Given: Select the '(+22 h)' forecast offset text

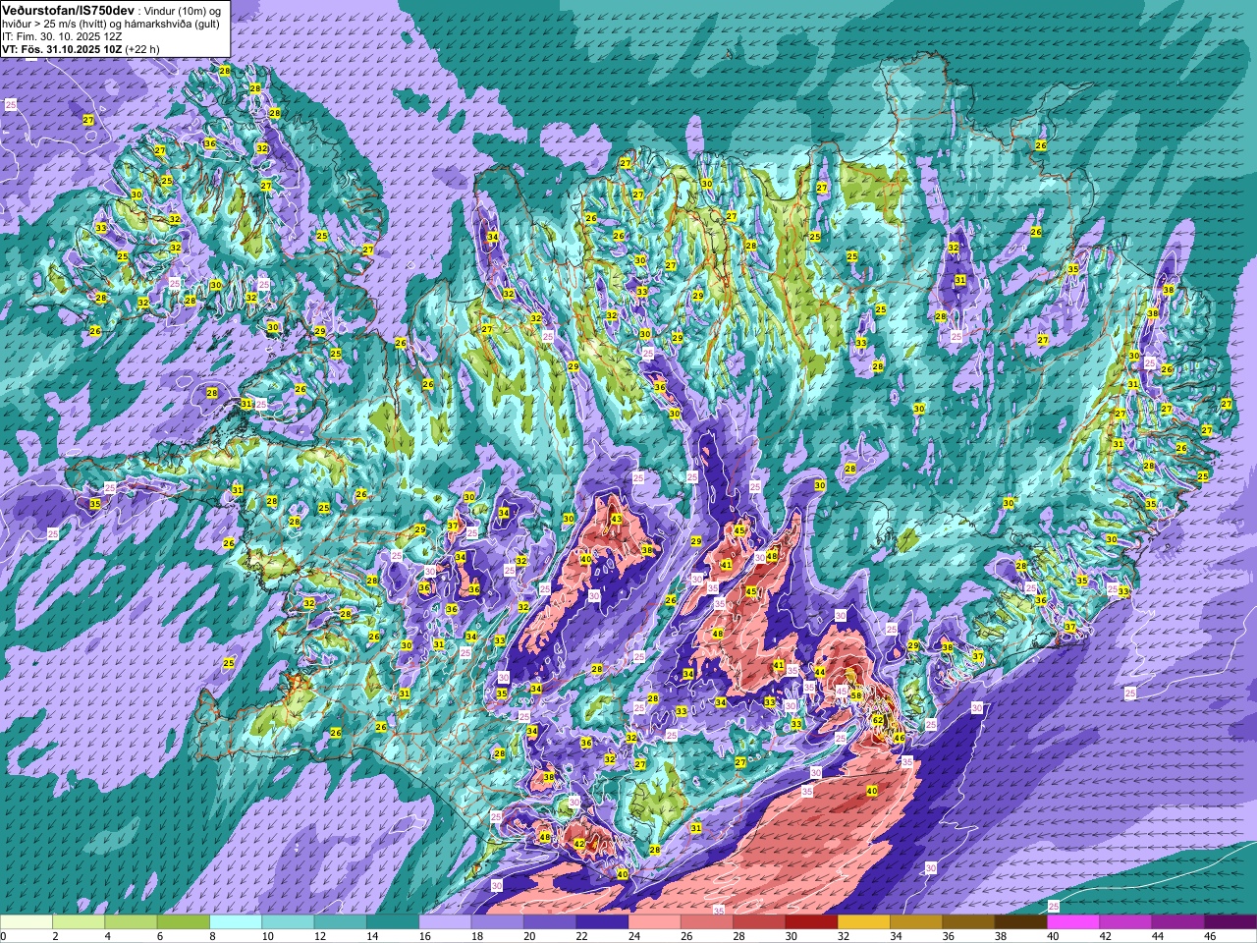Looking at the screenshot, I should (x=142, y=48).
